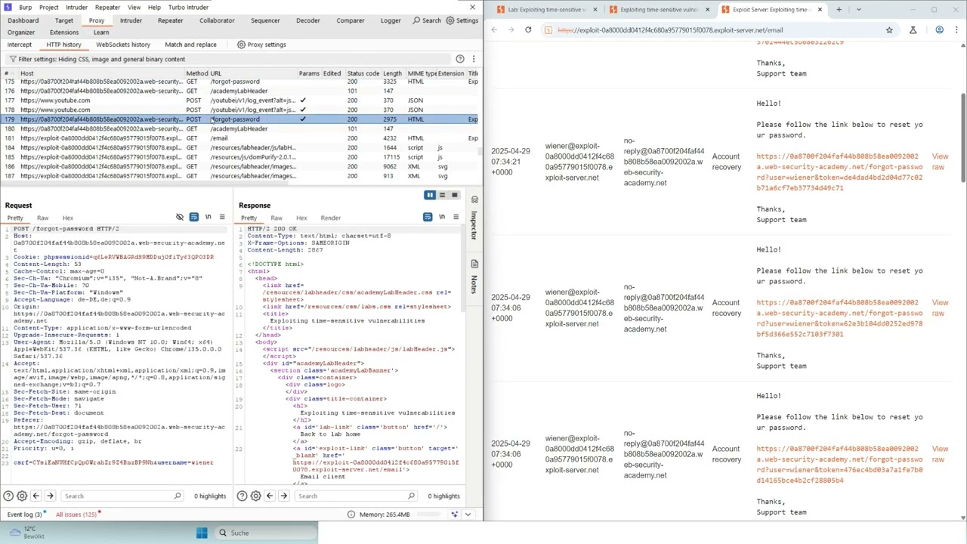Switch to Match and replace subtab

(x=190, y=45)
